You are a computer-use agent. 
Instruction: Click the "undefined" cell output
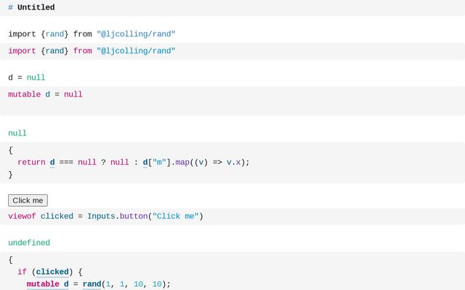(x=29, y=243)
